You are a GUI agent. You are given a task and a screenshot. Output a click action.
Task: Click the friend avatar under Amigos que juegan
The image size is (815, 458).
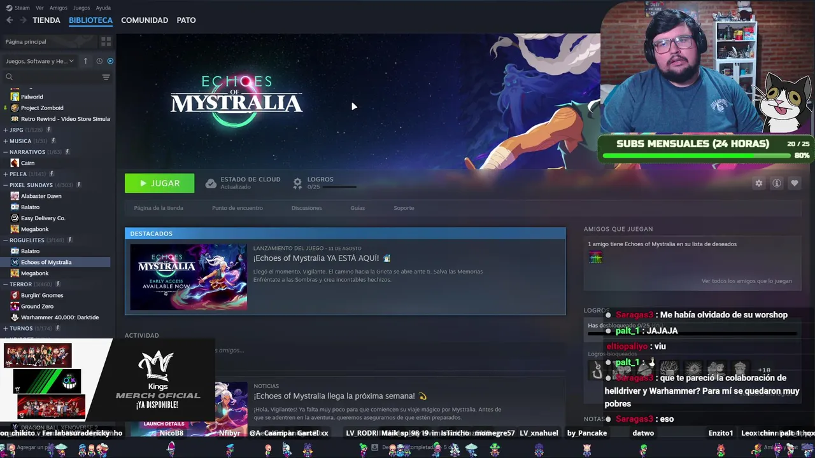595,257
